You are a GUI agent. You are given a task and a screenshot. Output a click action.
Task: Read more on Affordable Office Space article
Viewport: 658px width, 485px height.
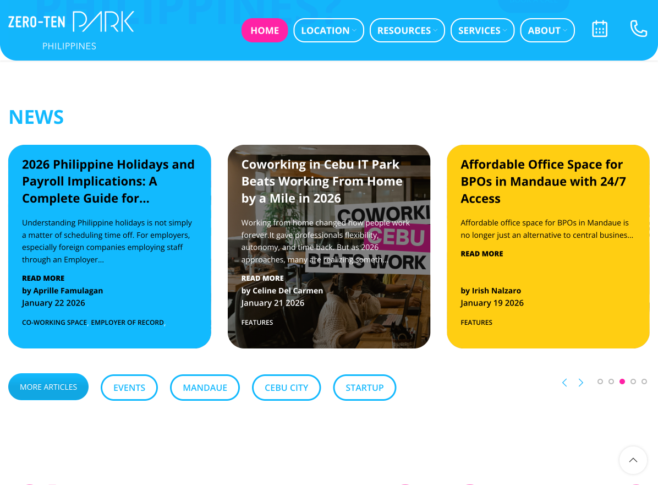[482, 254]
